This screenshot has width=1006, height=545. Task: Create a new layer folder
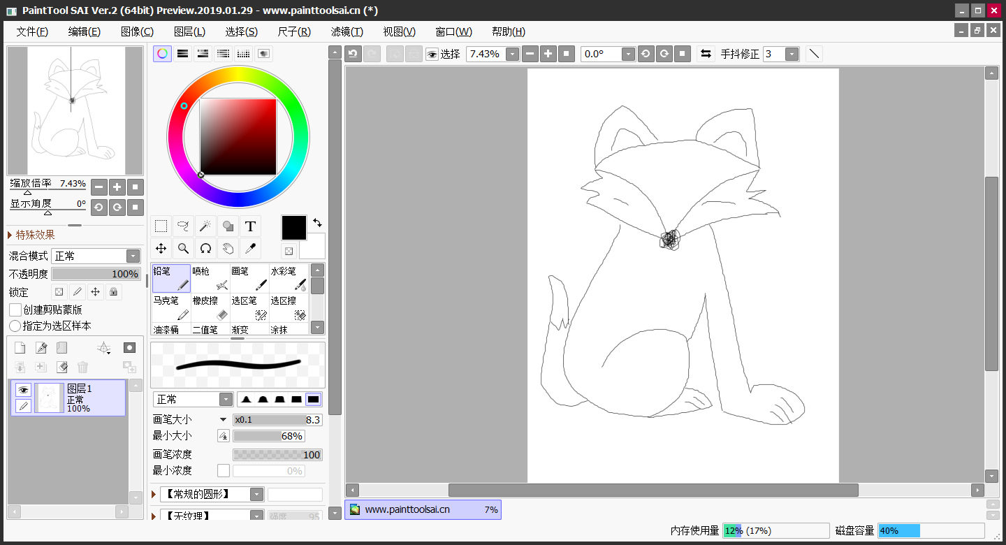pos(61,347)
